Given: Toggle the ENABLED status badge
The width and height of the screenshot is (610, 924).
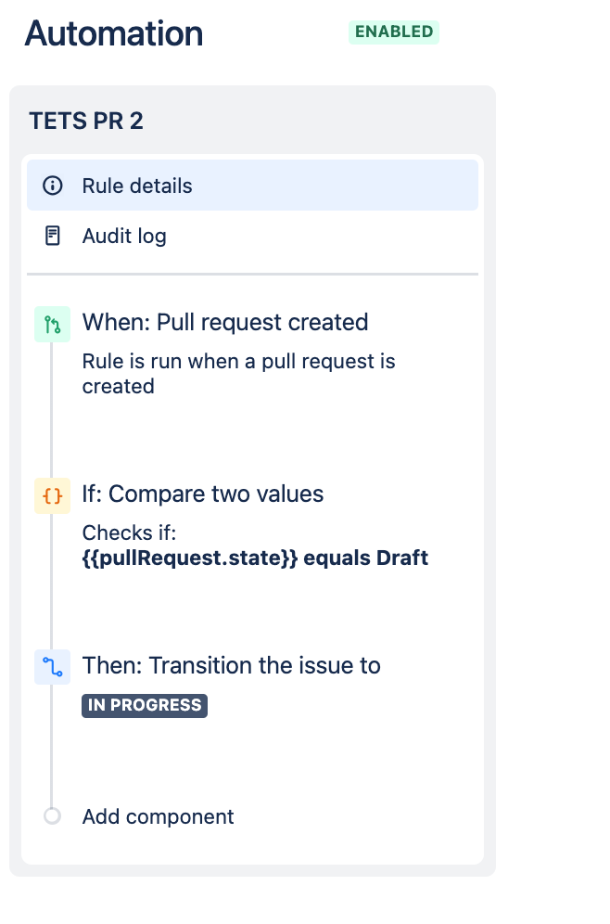Looking at the screenshot, I should 393,32.
